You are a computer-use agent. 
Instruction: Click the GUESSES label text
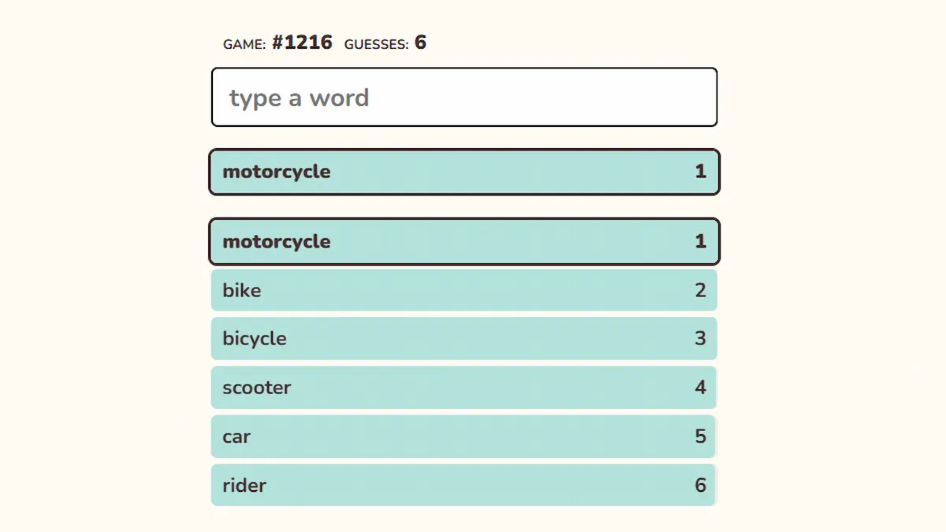click(x=376, y=45)
